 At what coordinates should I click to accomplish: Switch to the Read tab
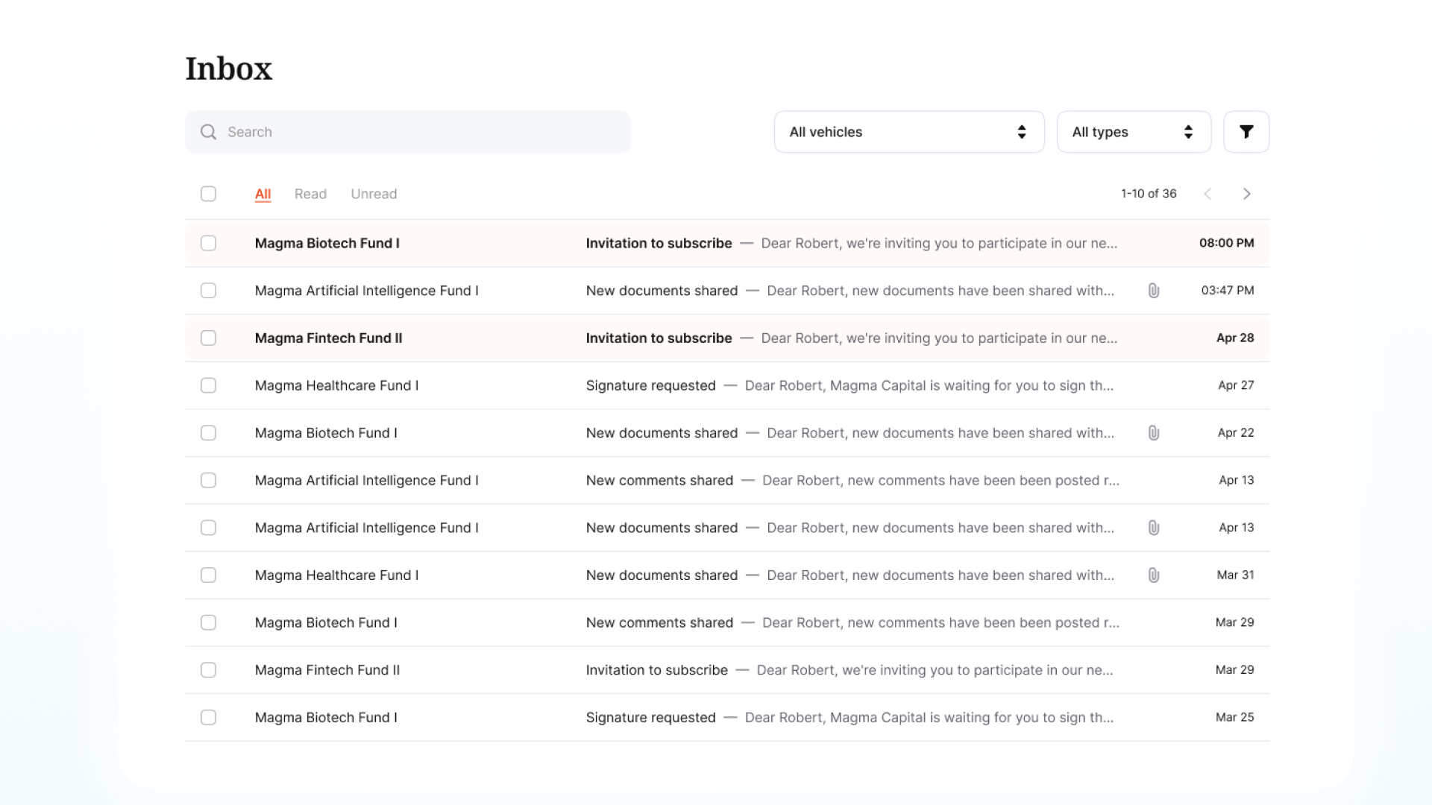click(310, 194)
